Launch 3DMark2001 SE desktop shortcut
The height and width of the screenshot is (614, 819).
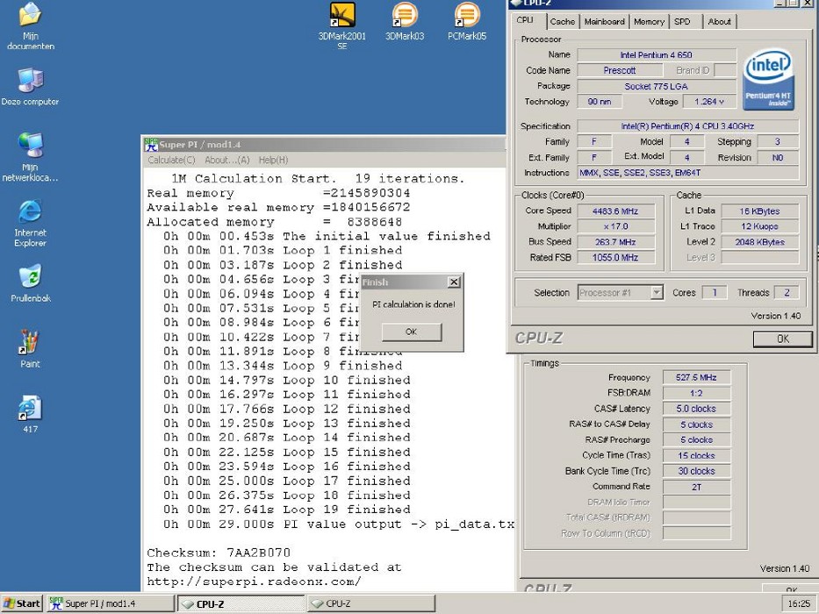coord(342,26)
